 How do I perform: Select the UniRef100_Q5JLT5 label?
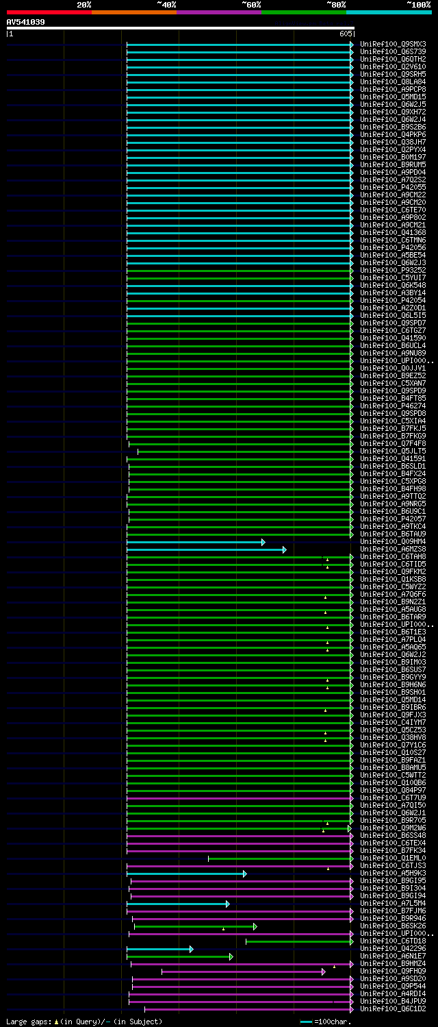click(393, 451)
